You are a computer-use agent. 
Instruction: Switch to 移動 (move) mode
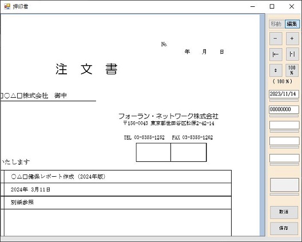(276, 24)
